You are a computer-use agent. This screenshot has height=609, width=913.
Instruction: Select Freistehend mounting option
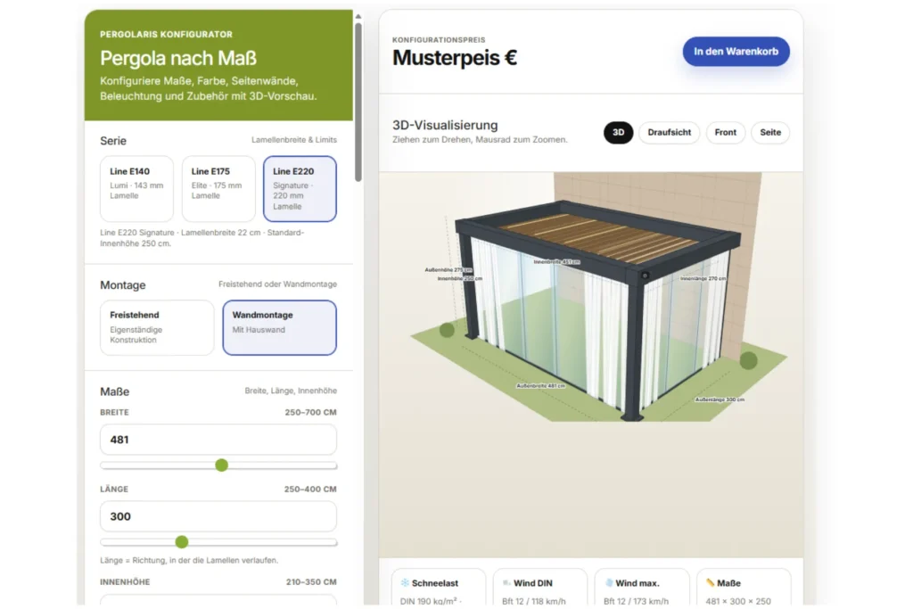click(157, 327)
